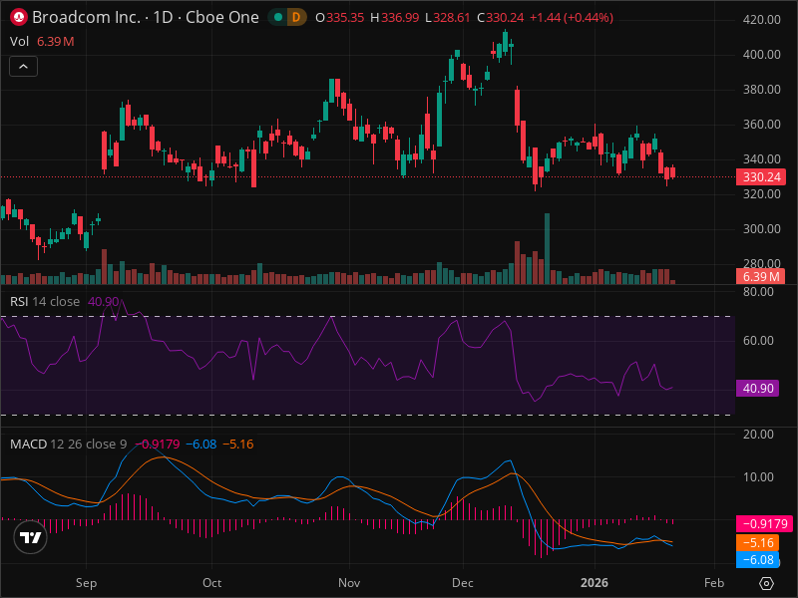Screen dimensions: 798x598
Task: Click the MACD legend value -6.08
Action: click(201, 444)
